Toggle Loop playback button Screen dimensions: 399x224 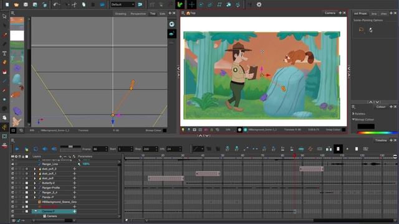coord(36,149)
